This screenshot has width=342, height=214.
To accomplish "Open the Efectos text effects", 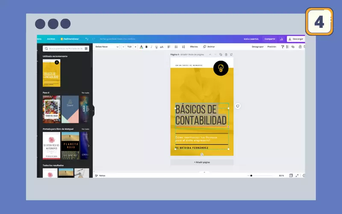I will [194, 47].
